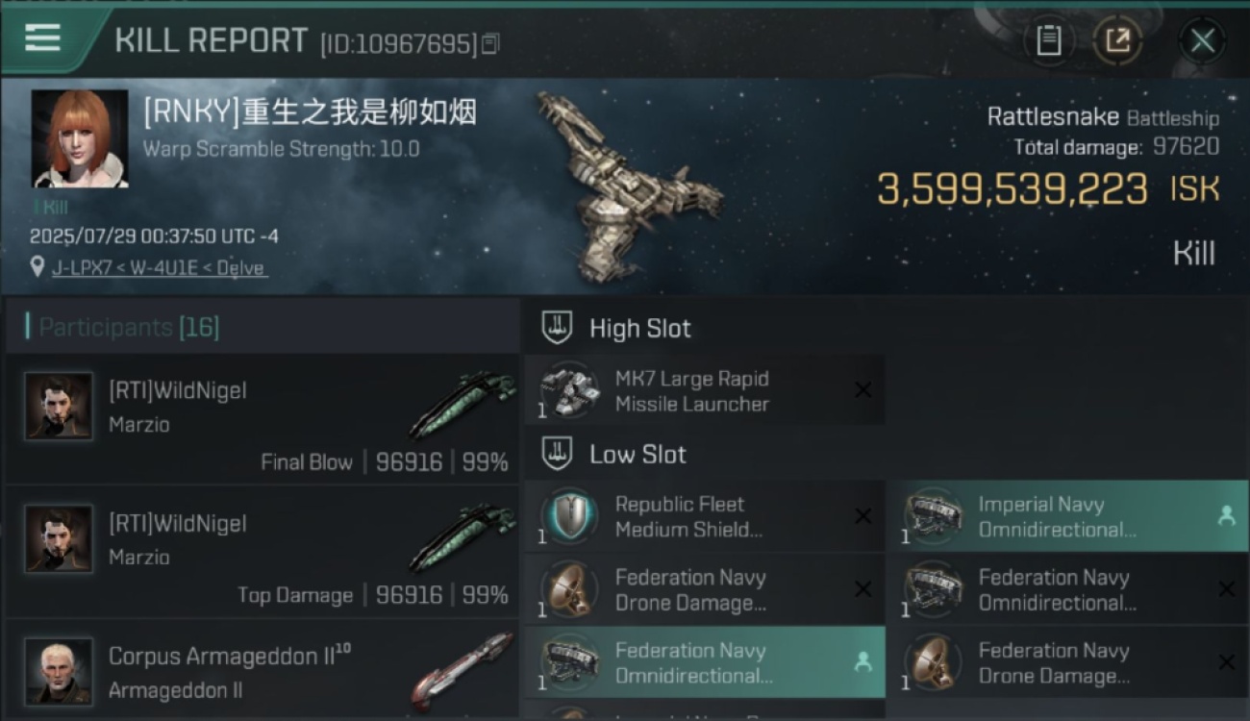1250x721 pixels.
Task: Open the clipboard copy report icon
Action: 1048,40
